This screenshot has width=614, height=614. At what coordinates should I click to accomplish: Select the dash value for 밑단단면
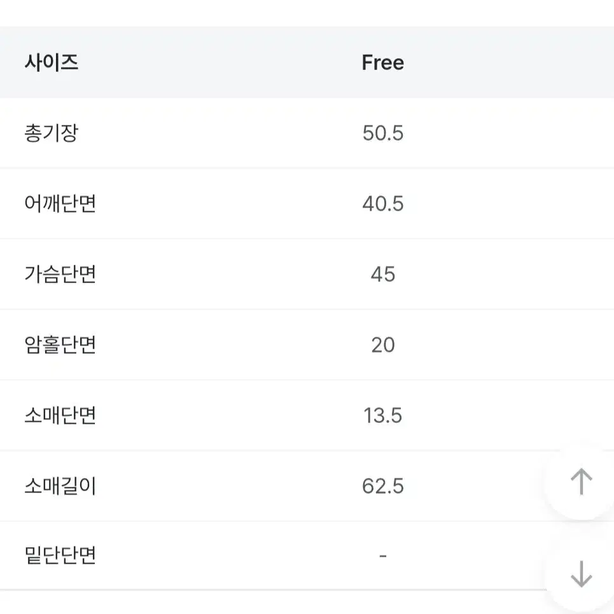pos(382,555)
